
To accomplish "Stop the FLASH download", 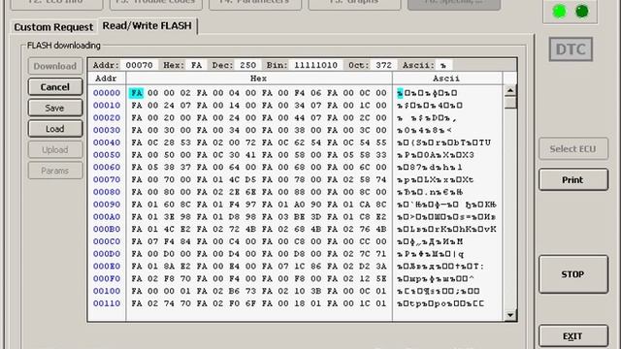I will (x=573, y=274).
